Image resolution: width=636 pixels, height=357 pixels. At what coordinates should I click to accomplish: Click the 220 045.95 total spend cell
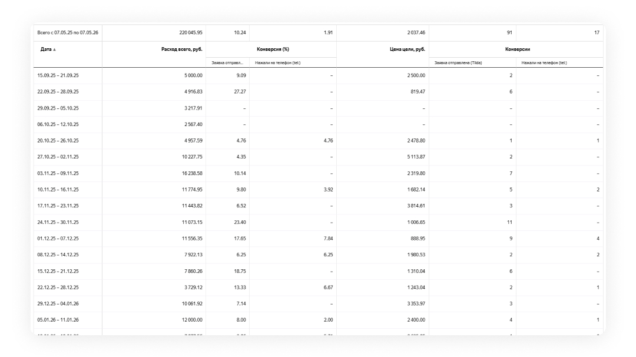pyautogui.click(x=191, y=32)
